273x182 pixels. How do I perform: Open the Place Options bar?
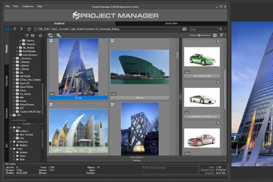(136, 157)
